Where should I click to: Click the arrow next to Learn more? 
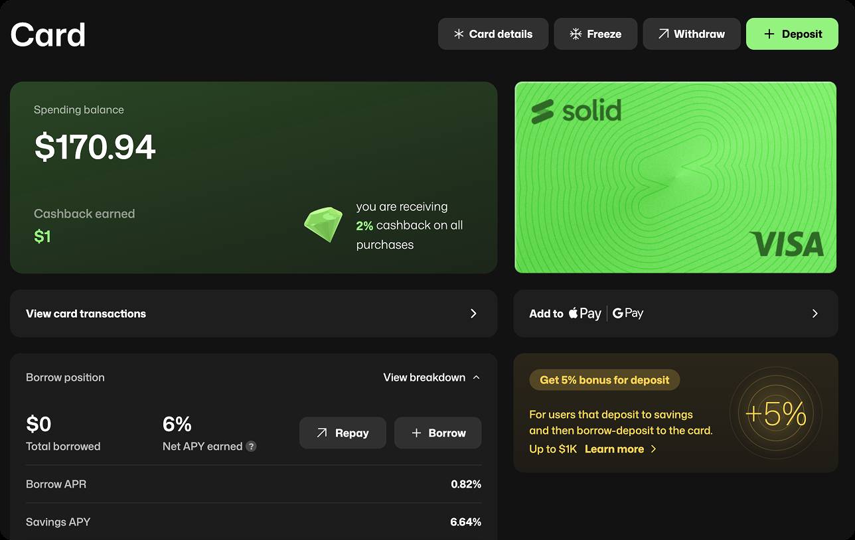click(653, 449)
